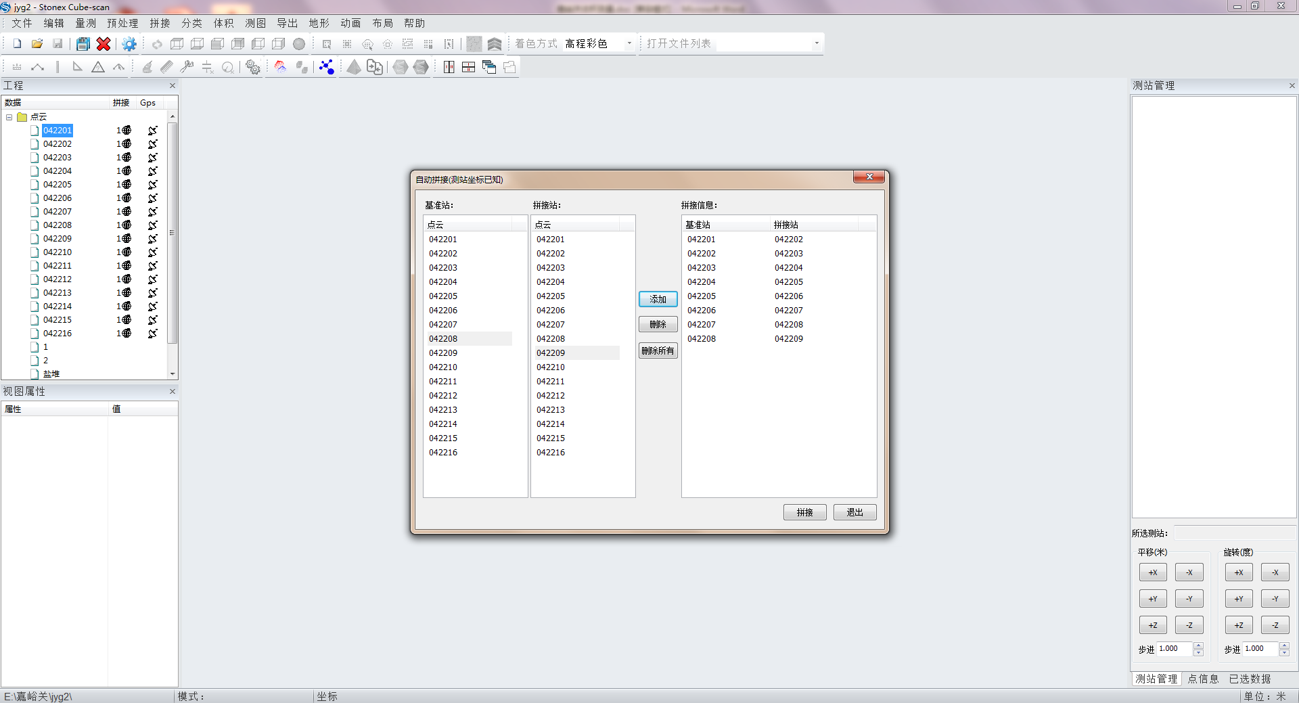Viewport: 1299px width, 703px height.
Task: Click the vertical split layout icon
Action: (x=449, y=67)
